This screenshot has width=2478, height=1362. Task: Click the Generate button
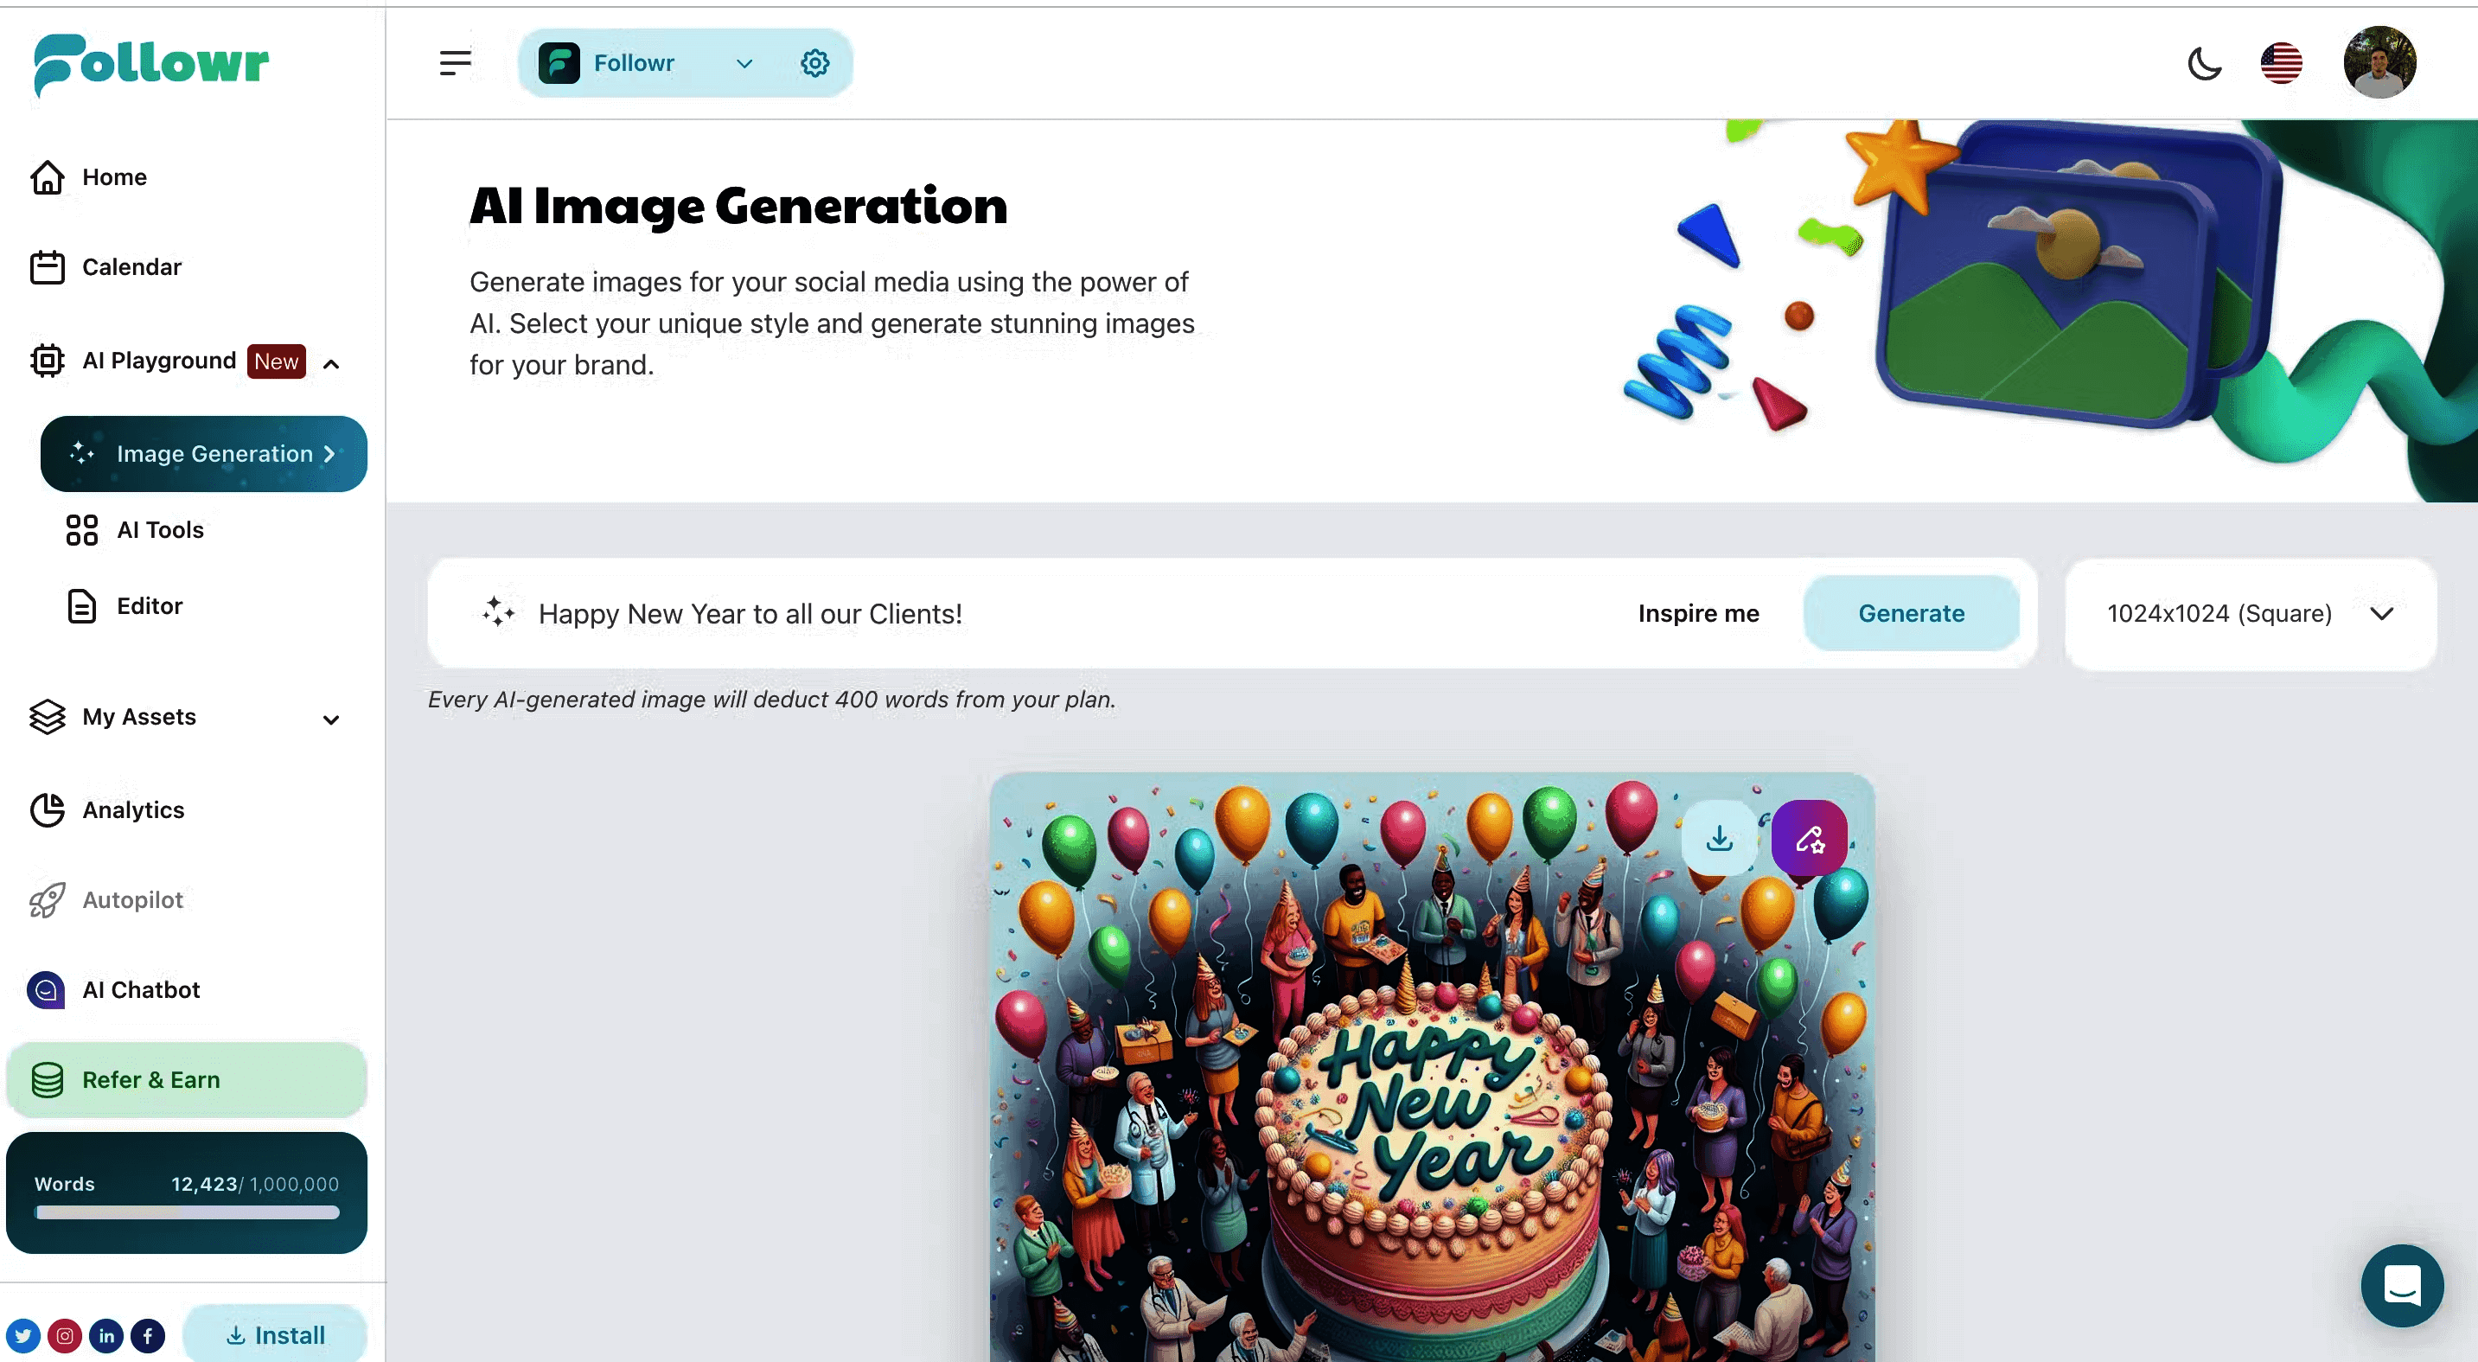(x=1911, y=614)
